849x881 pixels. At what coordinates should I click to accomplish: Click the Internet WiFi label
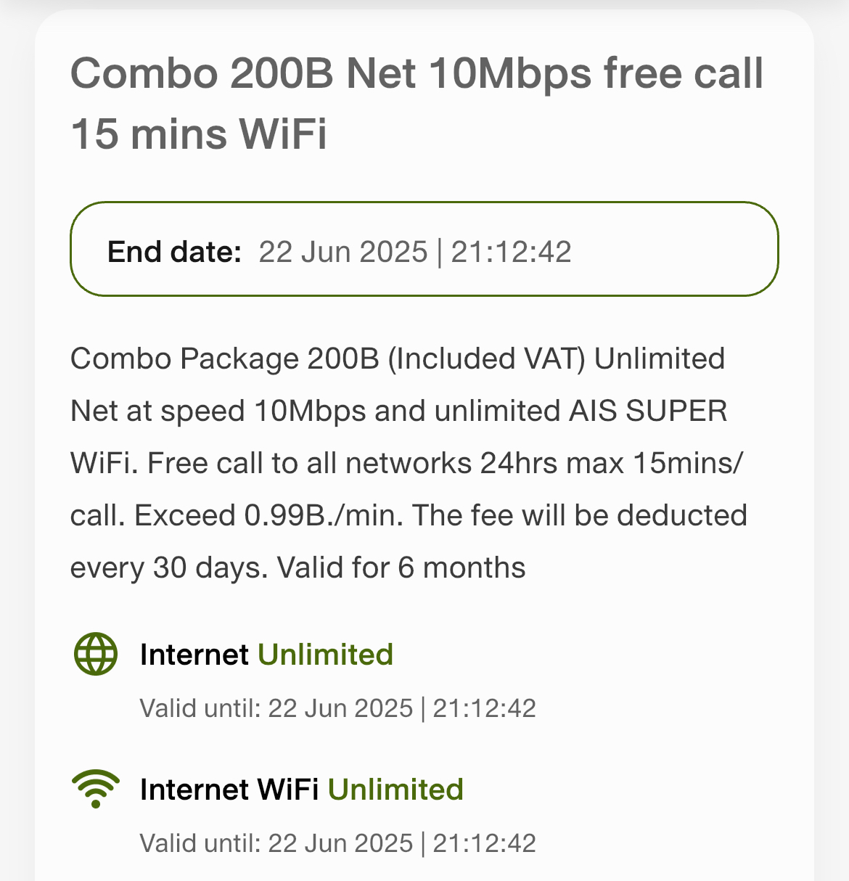pyautogui.click(x=229, y=790)
